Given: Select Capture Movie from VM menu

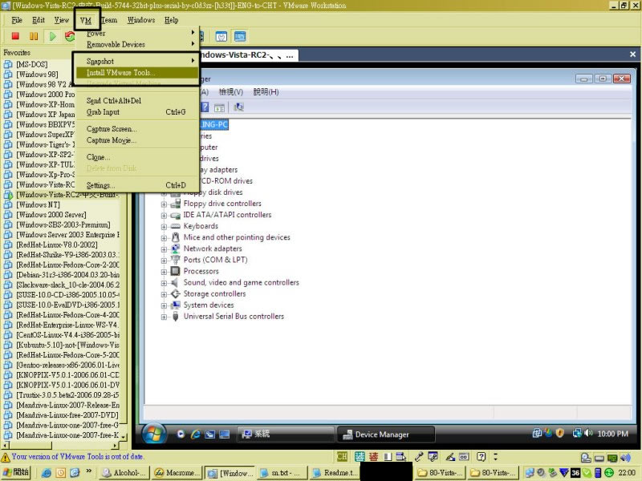Looking at the screenshot, I should click(136, 140).
